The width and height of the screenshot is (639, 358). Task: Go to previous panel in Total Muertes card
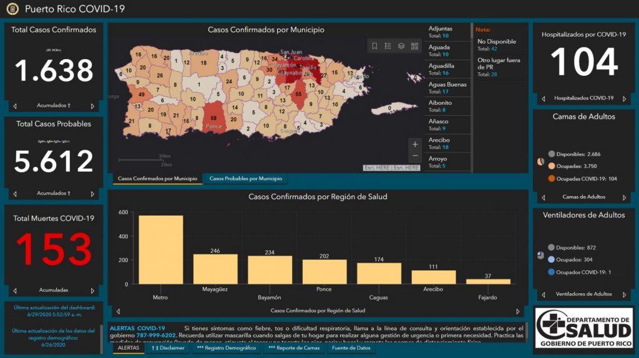point(15,290)
